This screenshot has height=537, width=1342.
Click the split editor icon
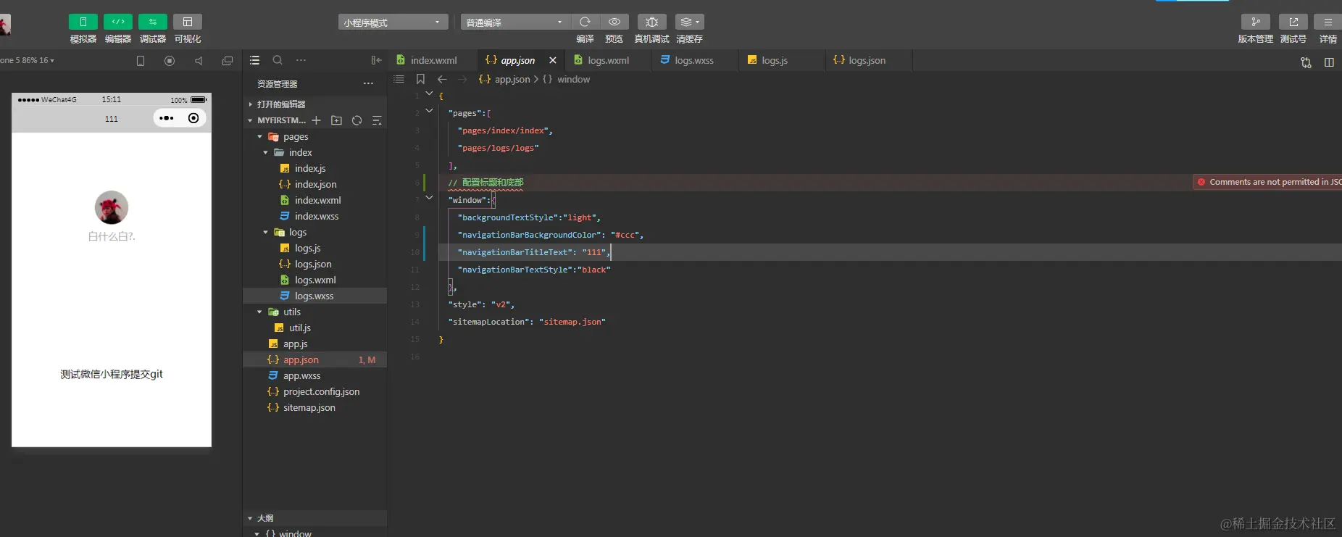click(1329, 62)
